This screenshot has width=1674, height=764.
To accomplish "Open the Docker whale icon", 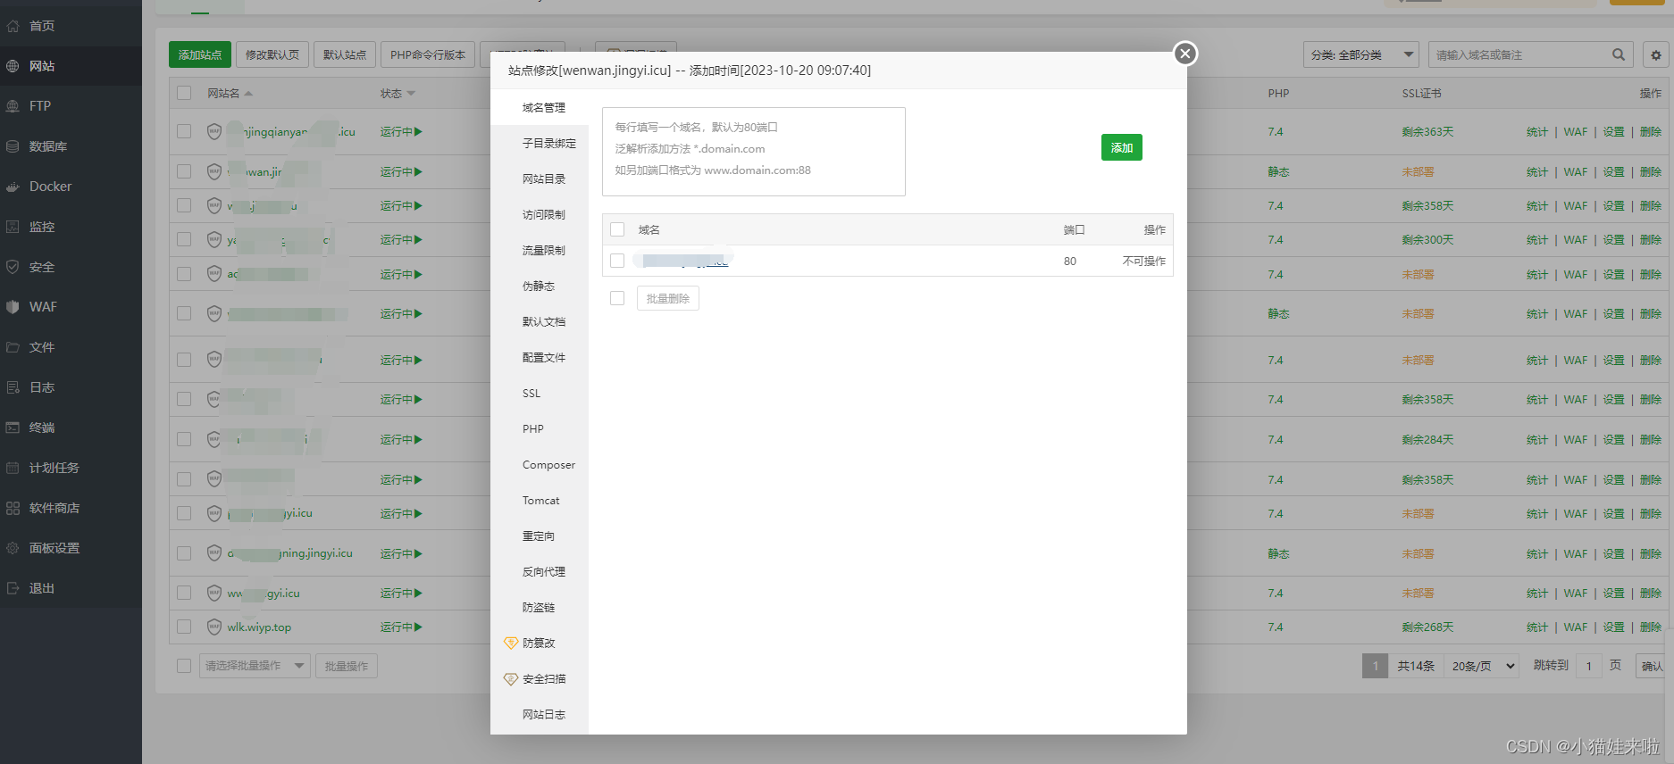I will [13, 187].
